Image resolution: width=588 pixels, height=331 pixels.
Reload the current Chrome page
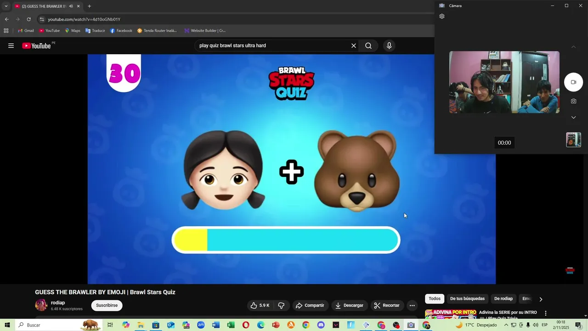28,19
